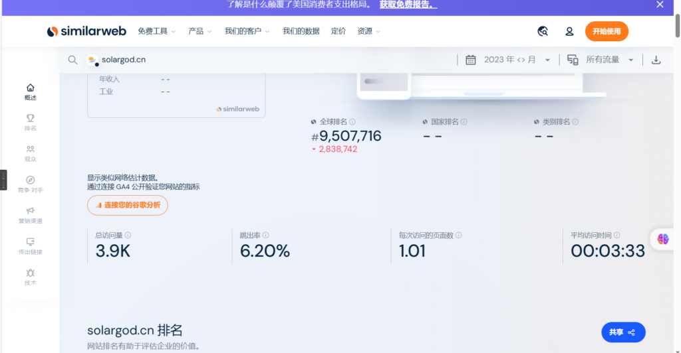Screen dimensions: 681x353
Task: Click info icon next to 总访问量
Action: tap(128, 235)
